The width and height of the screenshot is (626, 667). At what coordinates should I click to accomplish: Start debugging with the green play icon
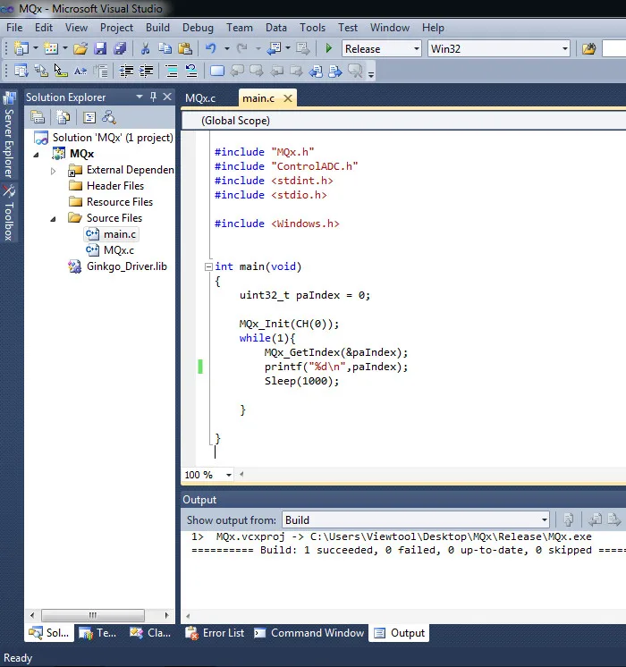pyautogui.click(x=328, y=48)
